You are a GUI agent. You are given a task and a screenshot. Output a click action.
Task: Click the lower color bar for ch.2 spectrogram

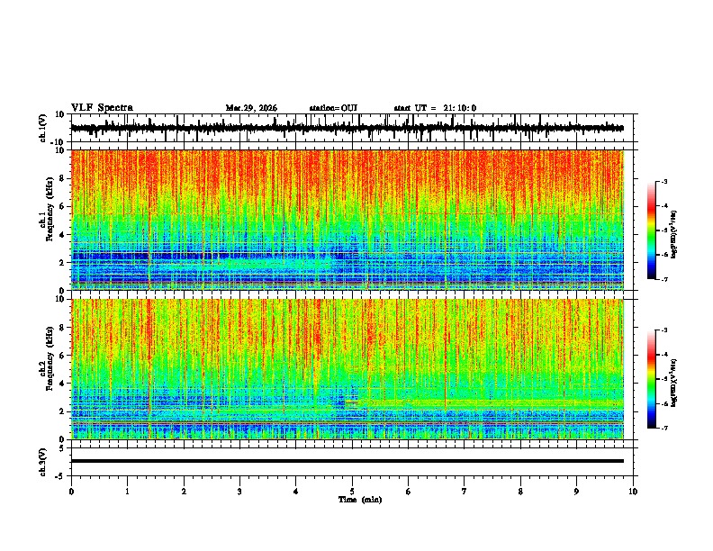tap(651, 379)
